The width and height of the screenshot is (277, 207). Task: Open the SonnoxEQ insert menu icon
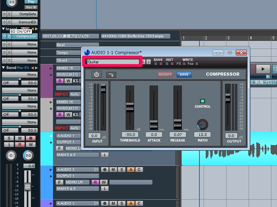[x=9, y=22]
